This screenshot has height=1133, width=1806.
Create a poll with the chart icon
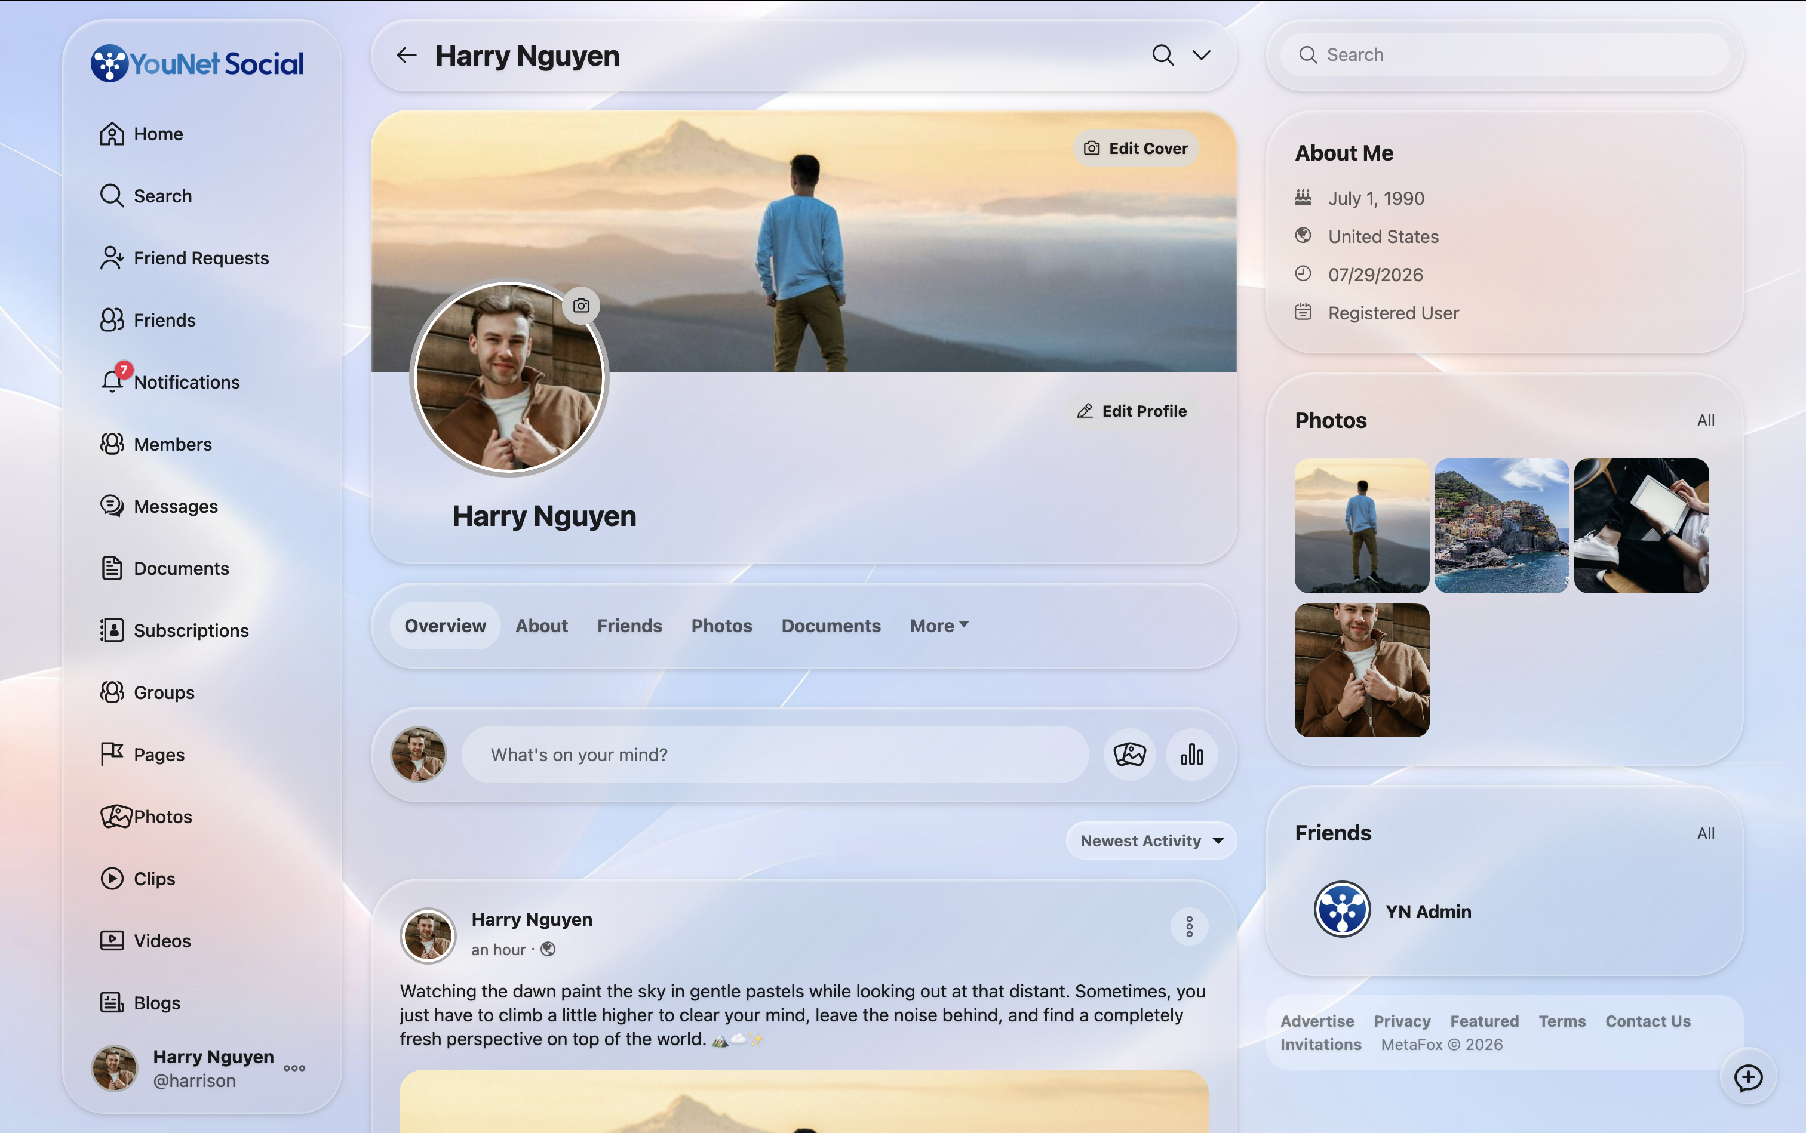(x=1192, y=755)
